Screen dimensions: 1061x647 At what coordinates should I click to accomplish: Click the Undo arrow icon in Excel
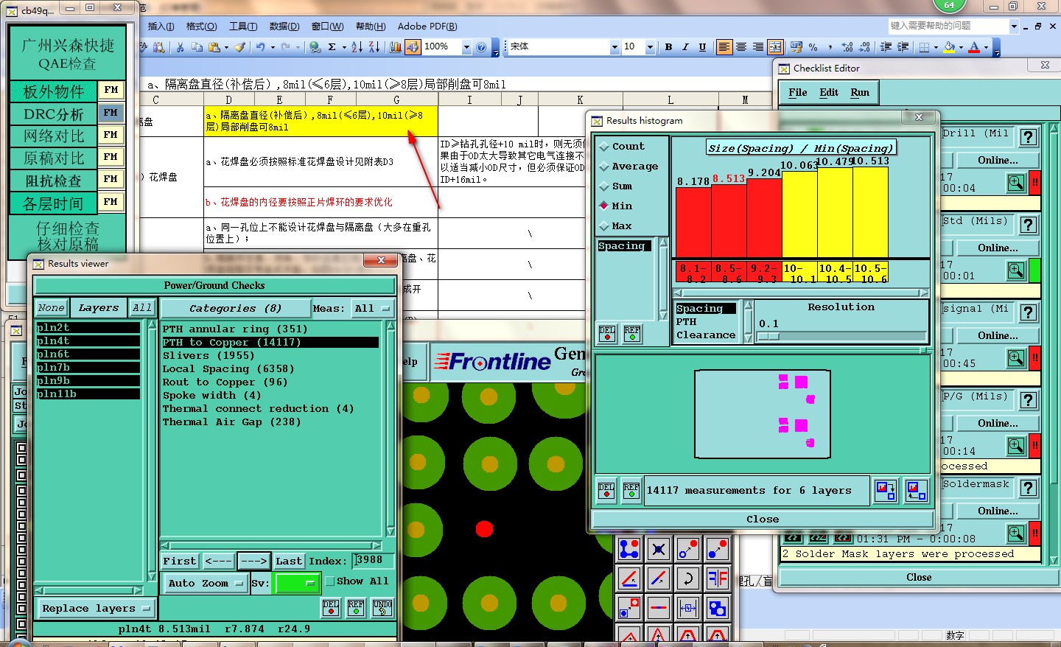(260, 46)
